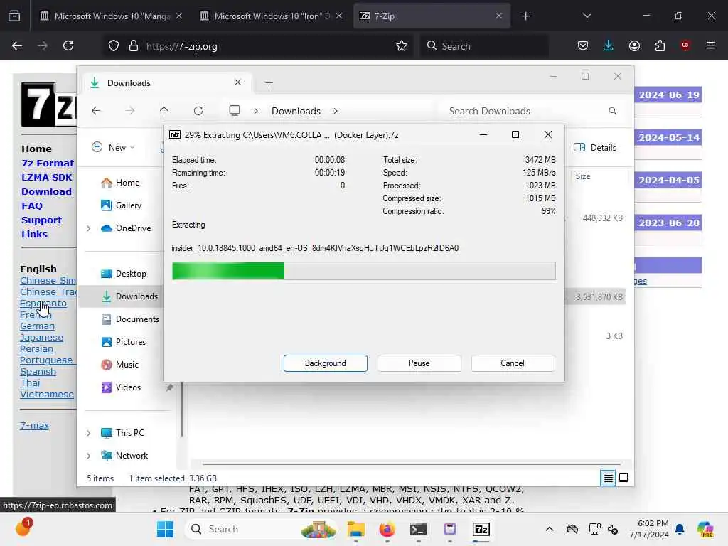Open the Terminal taskbar icon
The height and width of the screenshot is (546, 728).
[x=418, y=529]
